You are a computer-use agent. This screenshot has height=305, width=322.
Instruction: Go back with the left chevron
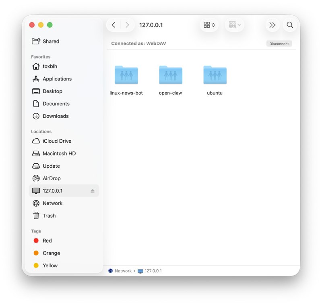[x=114, y=25]
